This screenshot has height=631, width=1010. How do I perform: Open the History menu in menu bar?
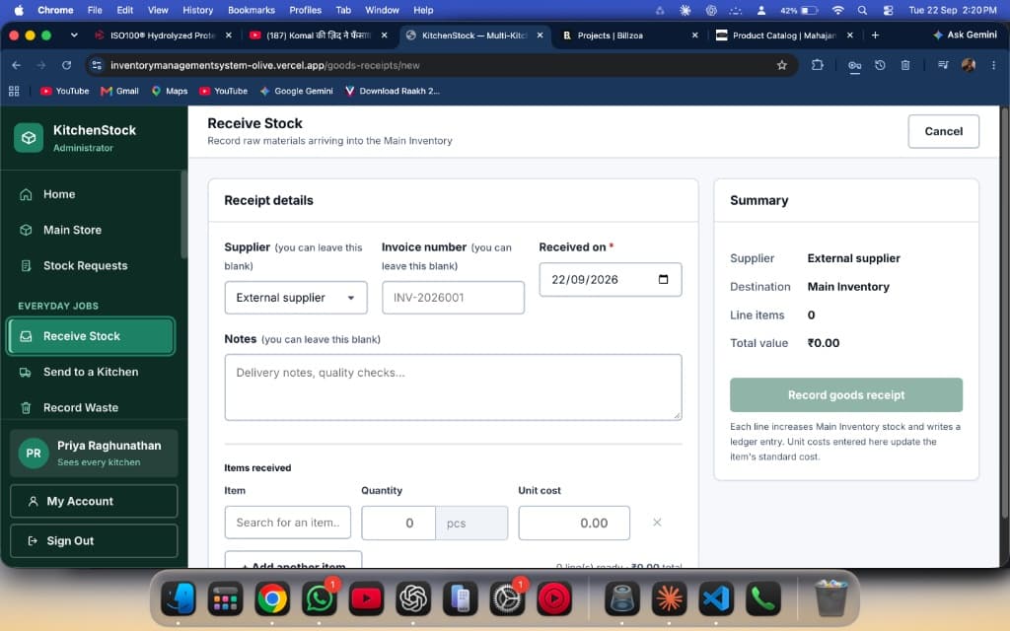(197, 10)
